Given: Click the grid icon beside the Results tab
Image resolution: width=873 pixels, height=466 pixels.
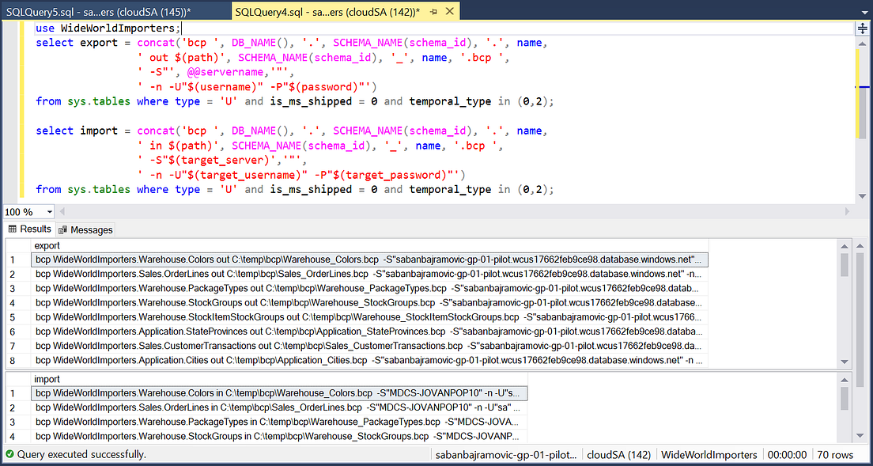Looking at the screenshot, I should (x=12, y=229).
